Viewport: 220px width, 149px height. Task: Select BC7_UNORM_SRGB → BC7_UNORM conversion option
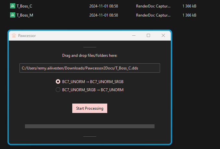pos(58,90)
